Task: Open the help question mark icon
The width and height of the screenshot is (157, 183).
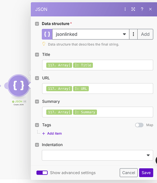Action: [x=142, y=9]
